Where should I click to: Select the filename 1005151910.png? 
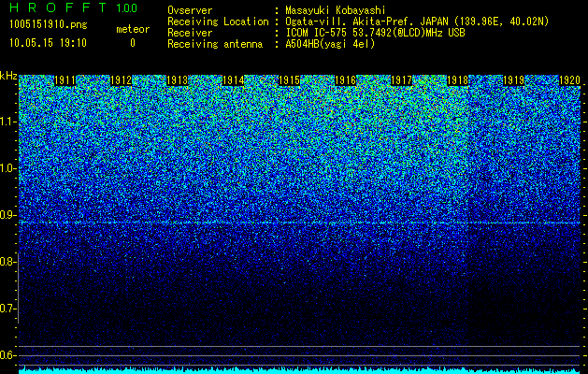49,24
